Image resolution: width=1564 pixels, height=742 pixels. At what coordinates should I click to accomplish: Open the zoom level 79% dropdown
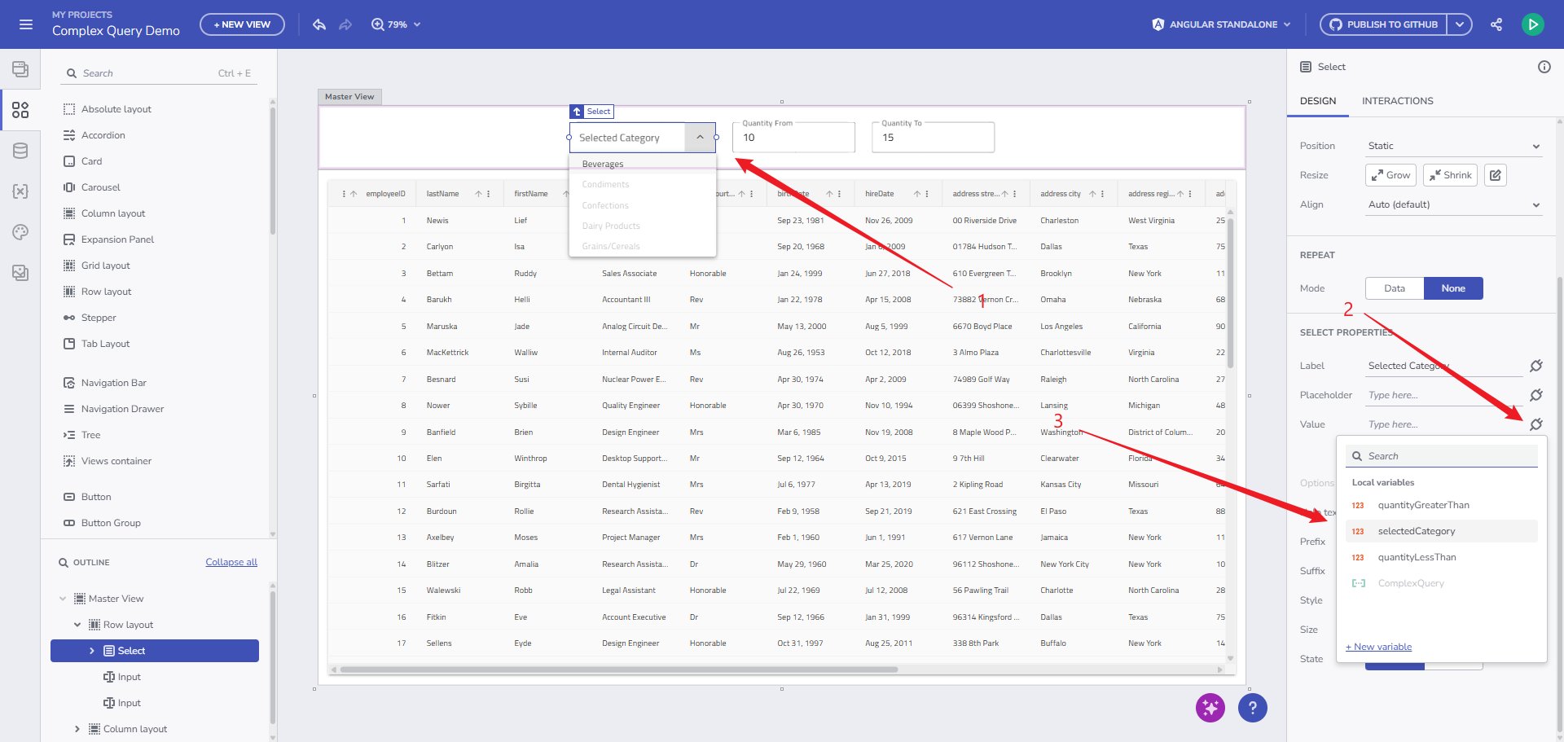coord(397,24)
